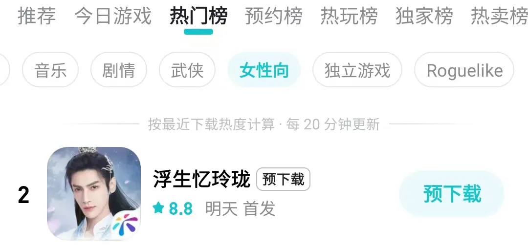Toggle the highlighted 女性向 chip

click(x=264, y=70)
